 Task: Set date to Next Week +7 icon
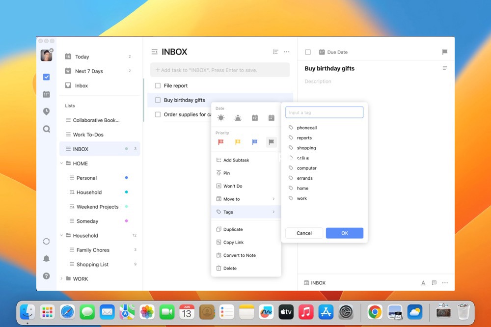click(254, 118)
